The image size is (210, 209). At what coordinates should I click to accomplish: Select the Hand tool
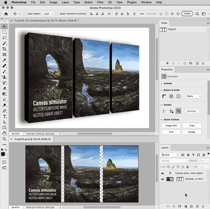(4, 133)
